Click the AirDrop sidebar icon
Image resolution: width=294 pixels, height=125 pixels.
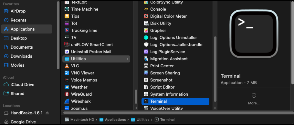coord(6,11)
